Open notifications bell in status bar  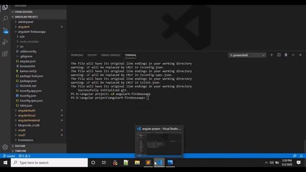[x=301, y=156]
